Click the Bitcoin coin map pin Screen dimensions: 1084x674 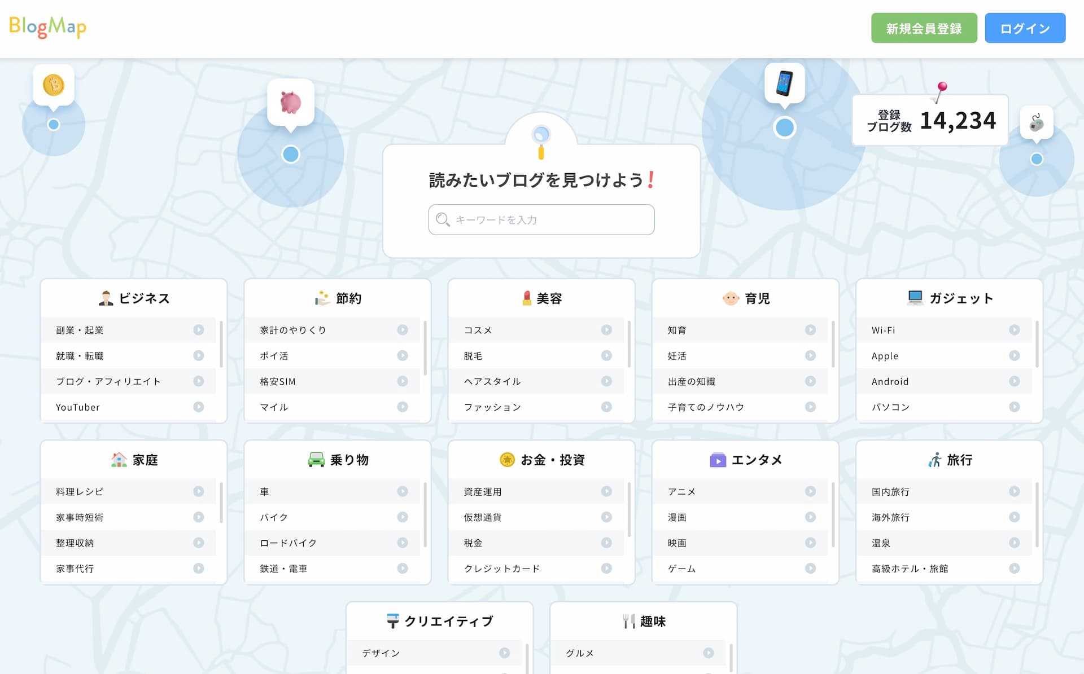54,85
